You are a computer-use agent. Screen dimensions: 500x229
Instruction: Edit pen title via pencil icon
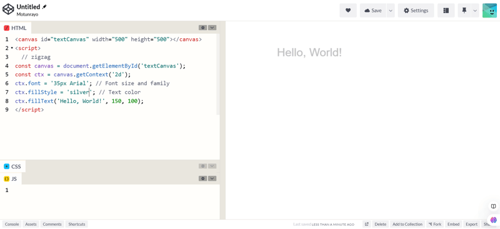44,6
